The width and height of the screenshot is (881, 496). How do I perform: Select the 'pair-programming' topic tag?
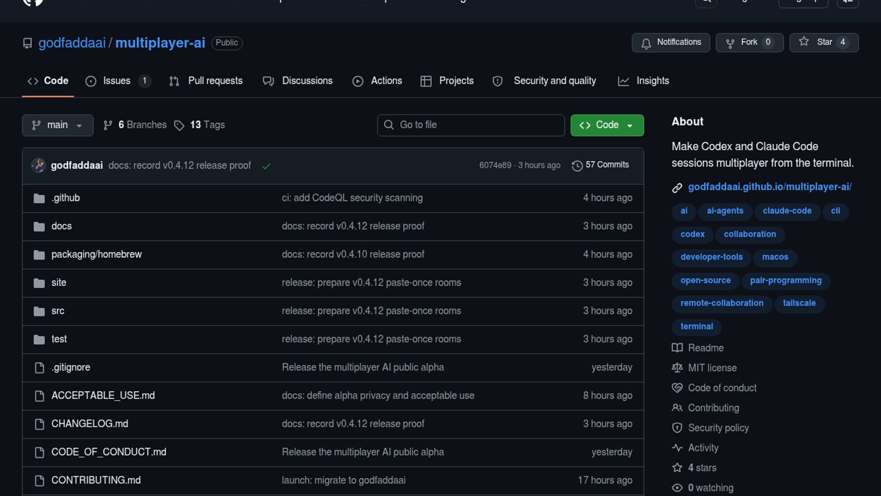point(786,281)
